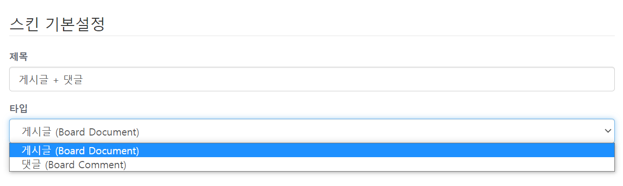Image resolution: width=623 pixels, height=186 pixels.
Task: Focus the field containing 게시글 + 댓글
Action: click(312, 79)
